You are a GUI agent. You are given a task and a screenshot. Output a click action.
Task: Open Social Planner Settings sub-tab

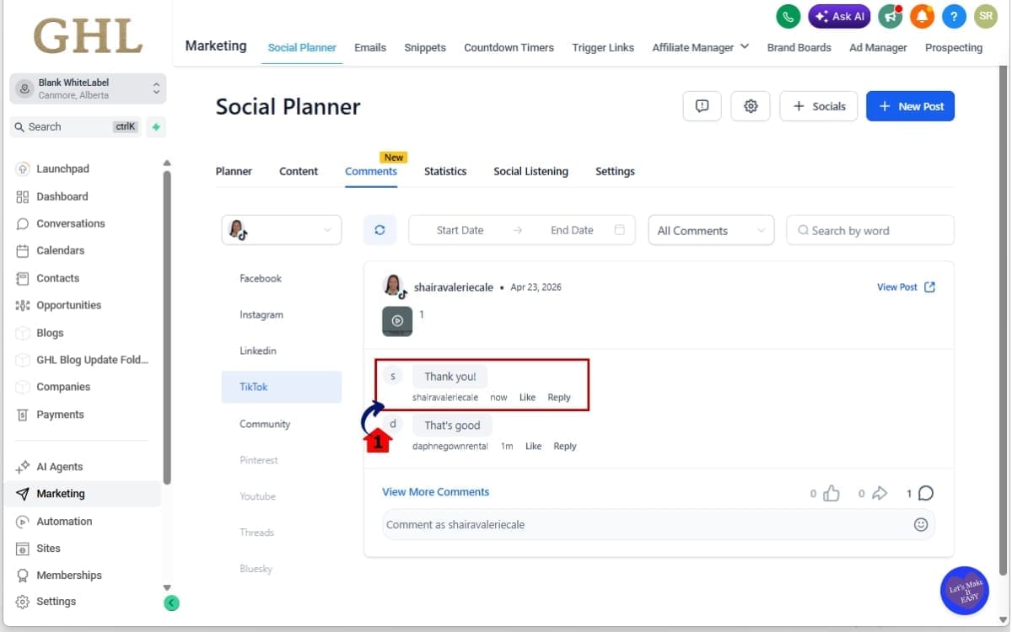pos(615,171)
